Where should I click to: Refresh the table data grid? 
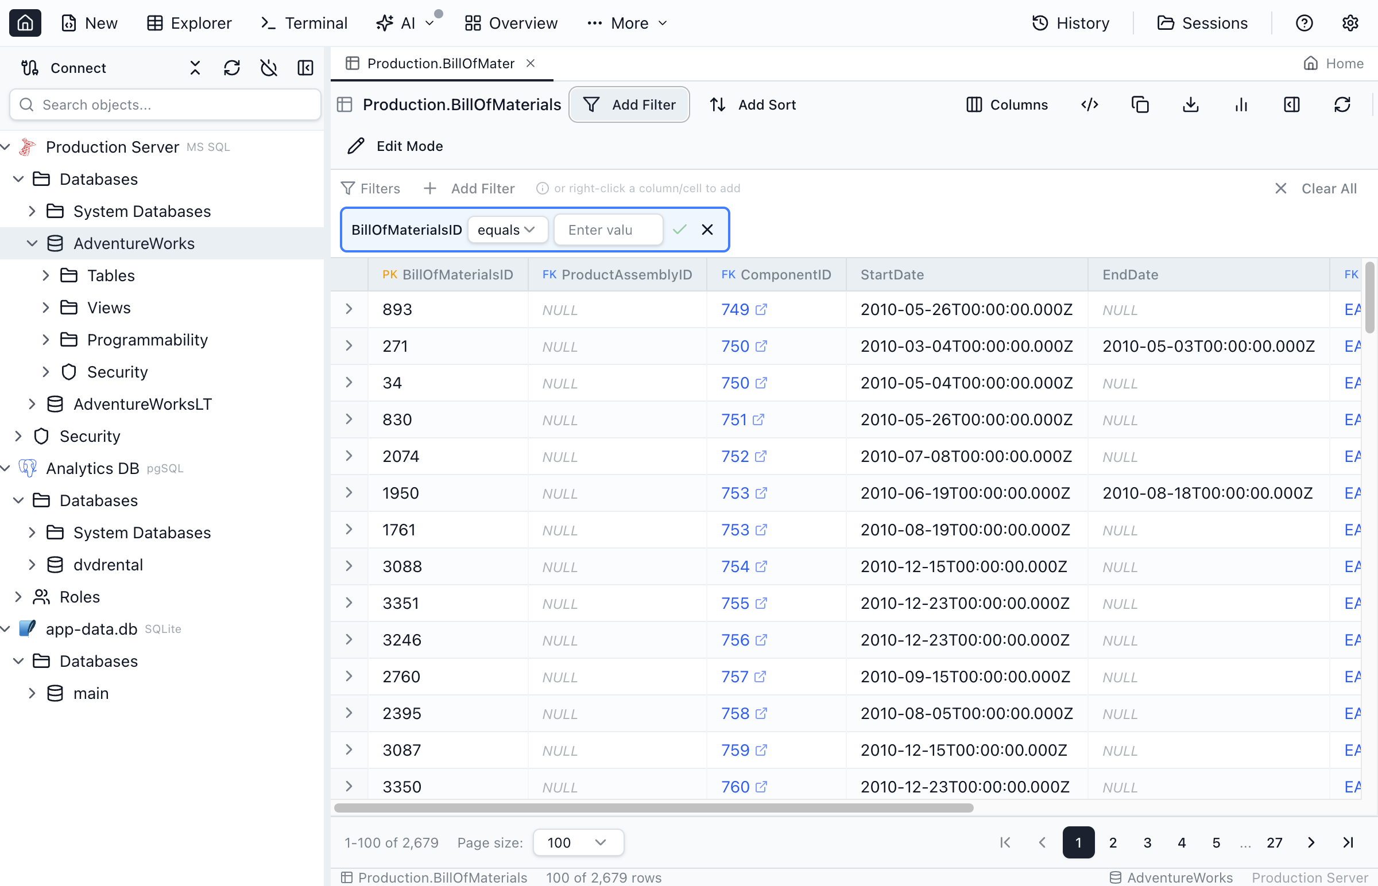click(1342, 104)
